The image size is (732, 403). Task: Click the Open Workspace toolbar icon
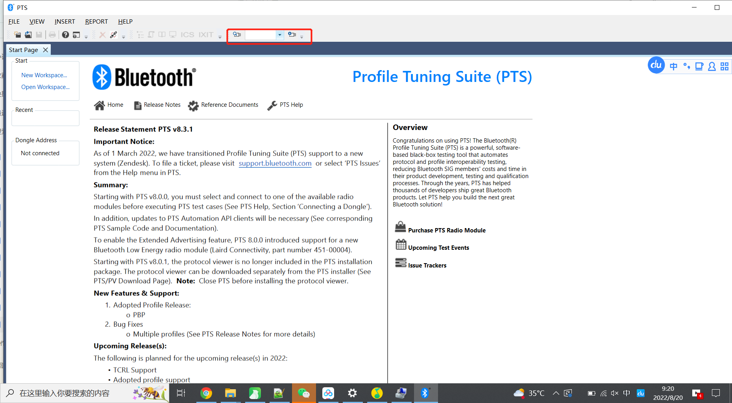[28, 35]
